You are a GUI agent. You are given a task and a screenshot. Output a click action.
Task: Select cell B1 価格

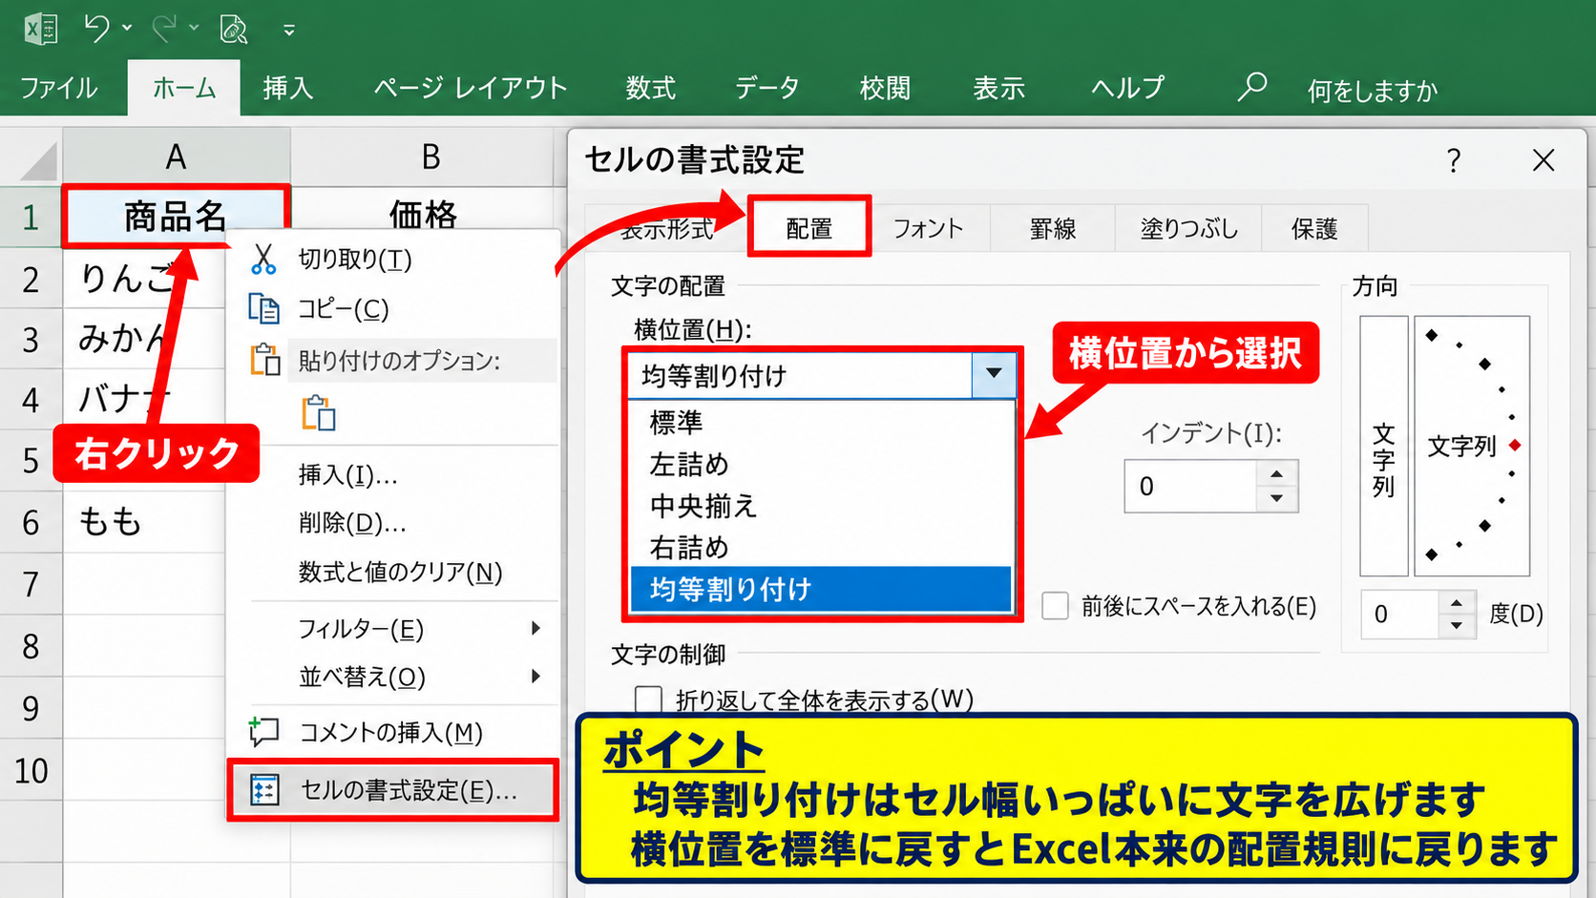(x=423, y=216)
